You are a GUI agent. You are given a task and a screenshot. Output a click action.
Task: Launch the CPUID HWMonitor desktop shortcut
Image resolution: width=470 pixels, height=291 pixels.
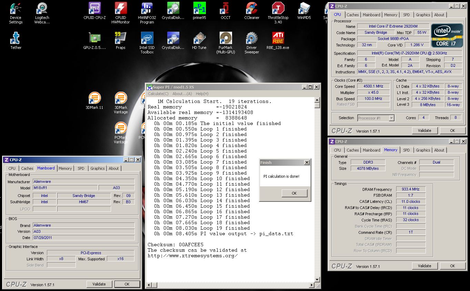[x=121, y=13]
